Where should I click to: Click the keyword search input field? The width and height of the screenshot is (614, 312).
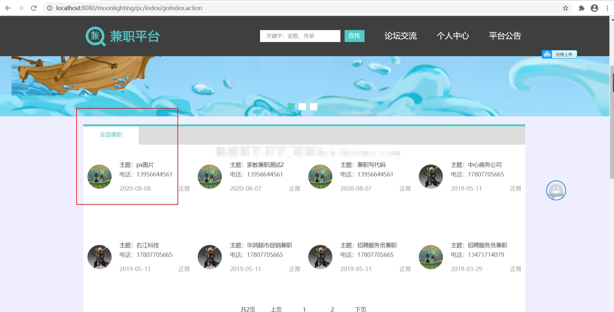pyautogui.click(x=300, y=36)
